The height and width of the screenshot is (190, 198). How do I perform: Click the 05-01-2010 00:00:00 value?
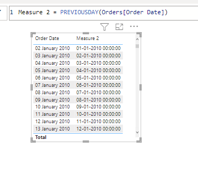(98, 78)
